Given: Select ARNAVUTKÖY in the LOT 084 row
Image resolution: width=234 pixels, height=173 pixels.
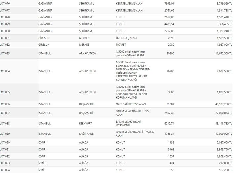Looking at the screenshot, I should pos(88,71).
